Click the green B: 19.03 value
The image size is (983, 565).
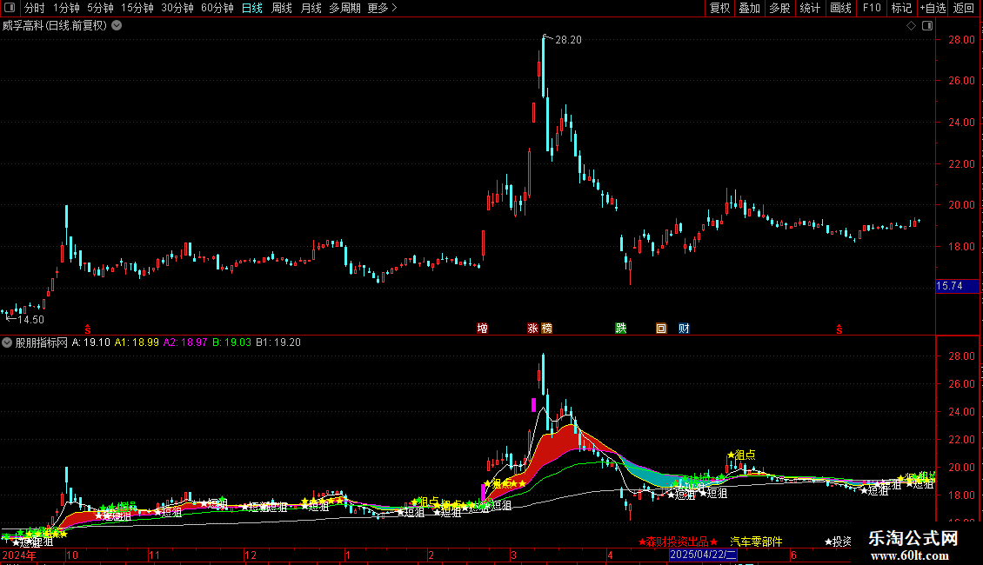[231, 342]
